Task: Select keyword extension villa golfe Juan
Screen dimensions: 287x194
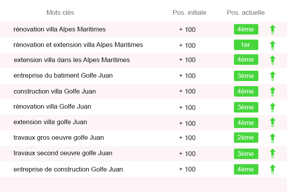Action: point(50,122)
